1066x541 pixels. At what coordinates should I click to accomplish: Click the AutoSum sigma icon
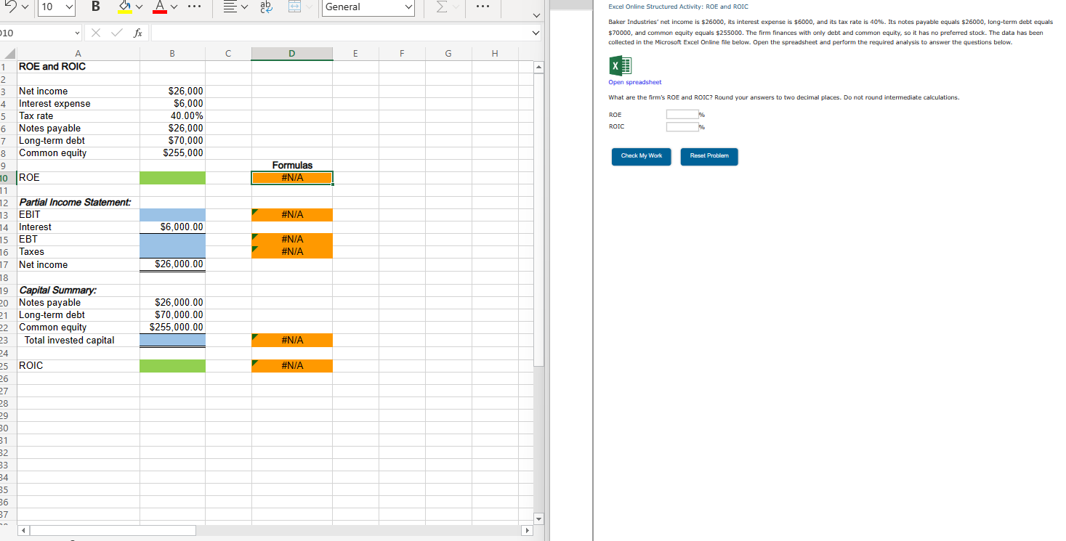(442, 9)
